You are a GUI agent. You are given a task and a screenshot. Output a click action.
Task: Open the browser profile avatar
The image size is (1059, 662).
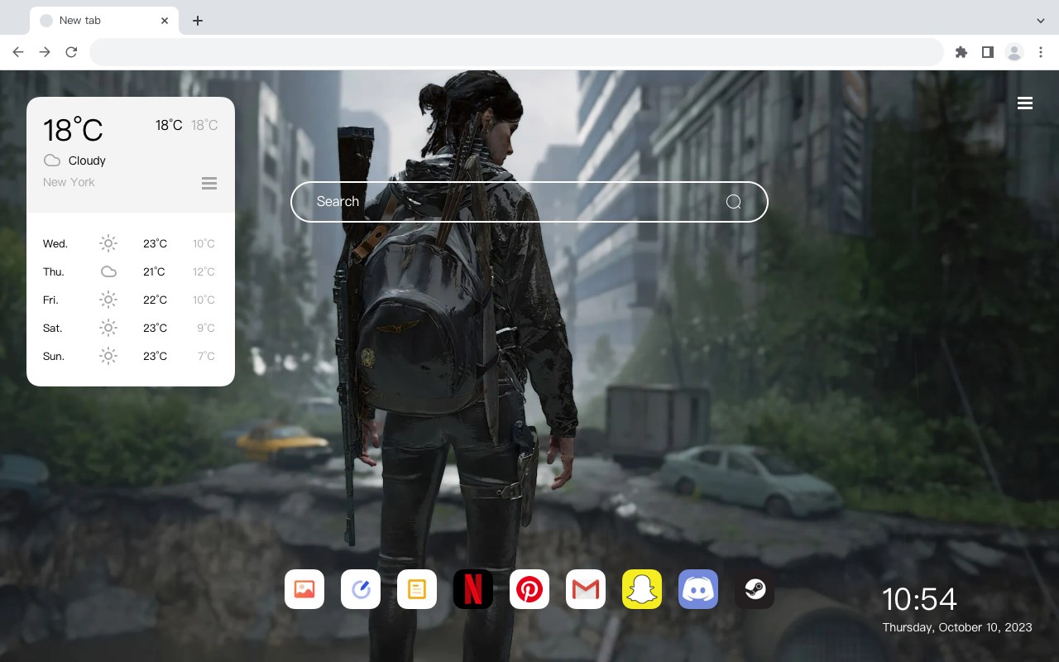point(1014,52)
